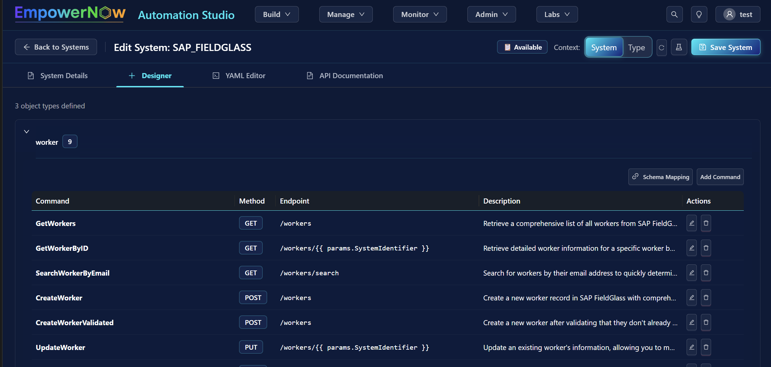Open Schema Mapping for the worker type
This screenshot has height=367, width=771.
coord(660,177)
